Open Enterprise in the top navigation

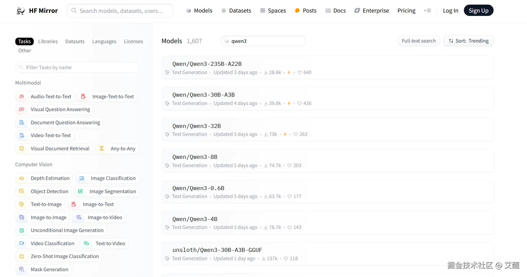pyautogui.click(x=372, y=11)
